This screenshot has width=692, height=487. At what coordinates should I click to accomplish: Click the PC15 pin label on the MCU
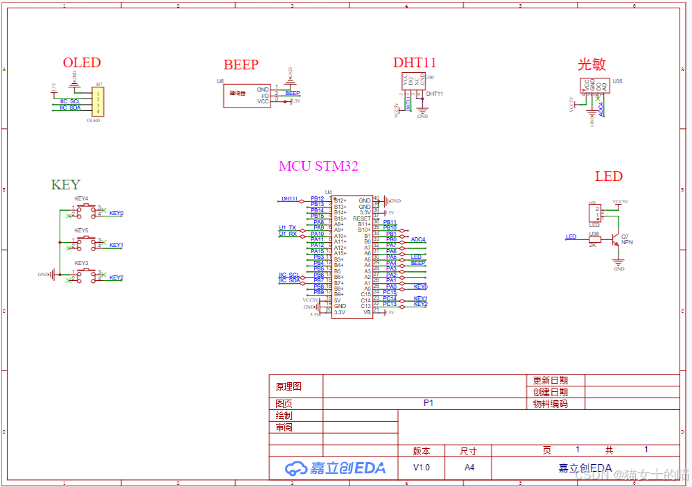(x=390, y=292)
